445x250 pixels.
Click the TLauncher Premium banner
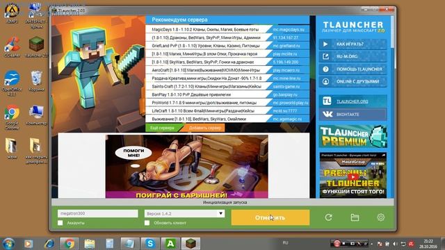(353, 136)
